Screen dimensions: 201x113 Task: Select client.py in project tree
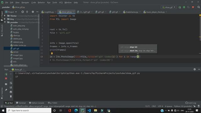[17, 35]
